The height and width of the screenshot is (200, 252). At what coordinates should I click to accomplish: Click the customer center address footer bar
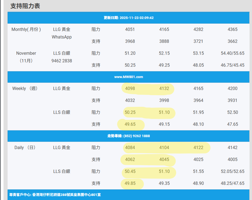(128, 195)
